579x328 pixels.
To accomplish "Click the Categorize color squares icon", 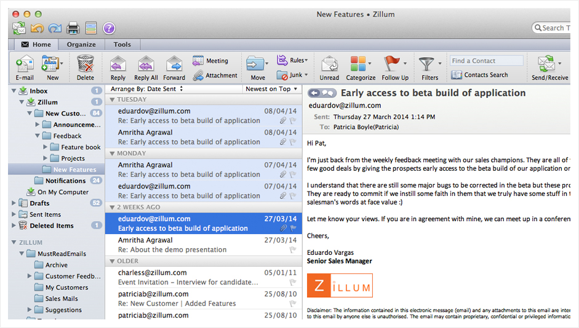I will (358, 63).
